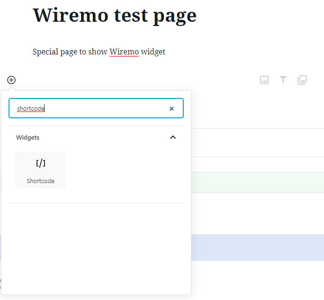Insert a Gallery block via quick icon
Viewport: 324px width, 300px height.
click(302, 80)
